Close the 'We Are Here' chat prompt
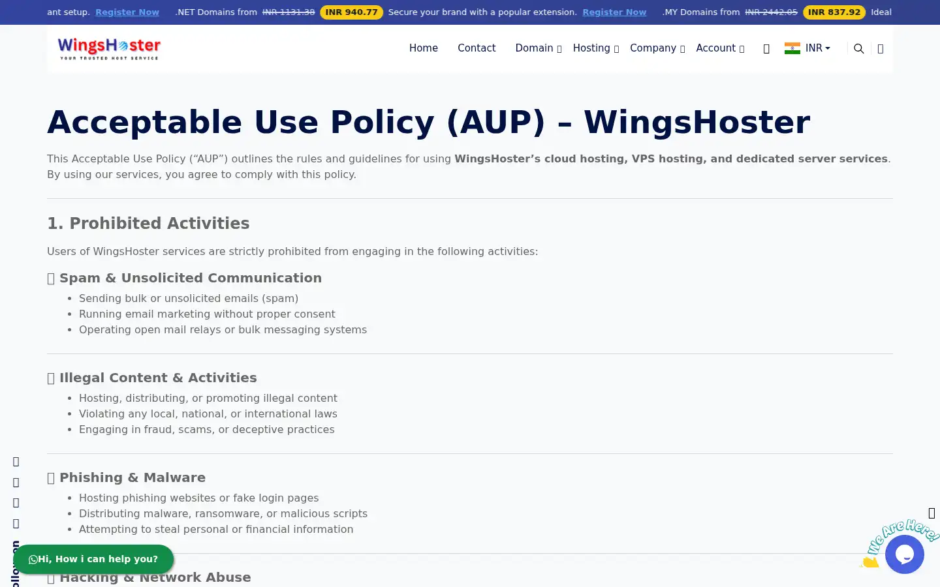This screenshot has height=587, width=940. pos(932,513)
